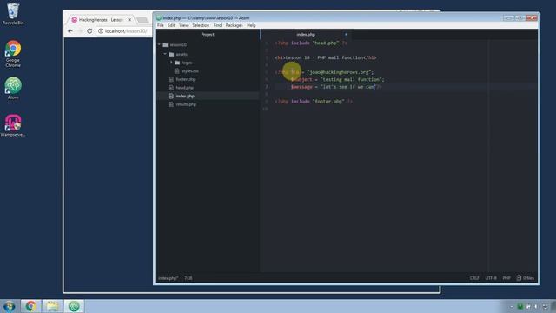Viewport: 556px width, 313px height.
Task: Click line number 7 in the gutter
Action: pos(267,87)
